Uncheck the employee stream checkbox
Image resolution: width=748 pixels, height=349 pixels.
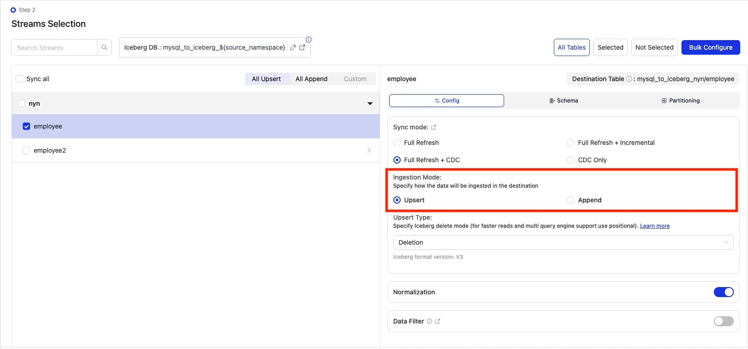pos(26,126)
